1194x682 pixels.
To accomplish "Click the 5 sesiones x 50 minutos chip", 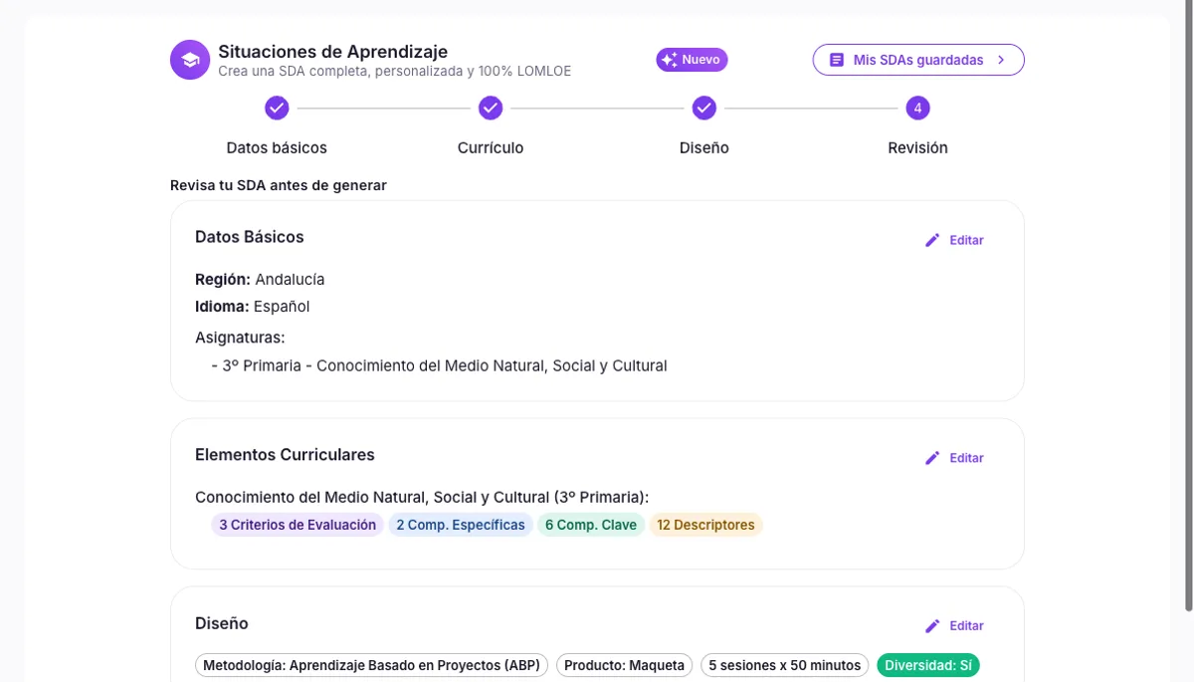I will tap(784, 665).
